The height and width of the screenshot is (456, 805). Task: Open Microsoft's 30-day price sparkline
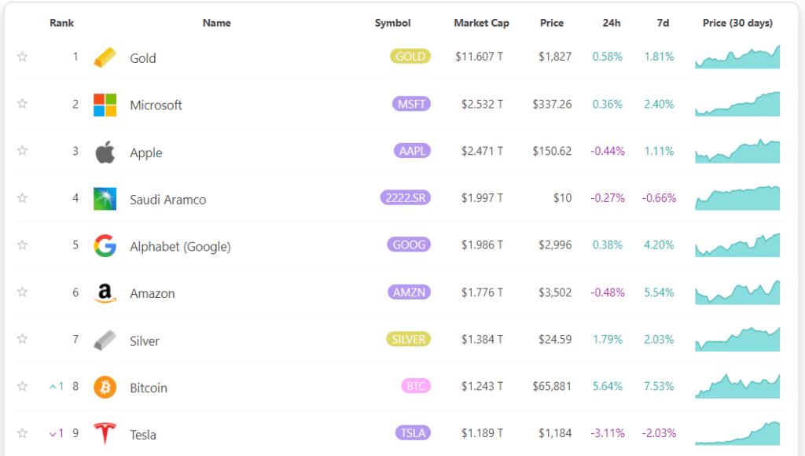[737, 104]
